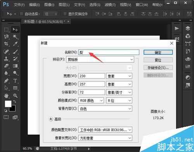Select the Type tool
Screen dimensions: 194x152
15,81
